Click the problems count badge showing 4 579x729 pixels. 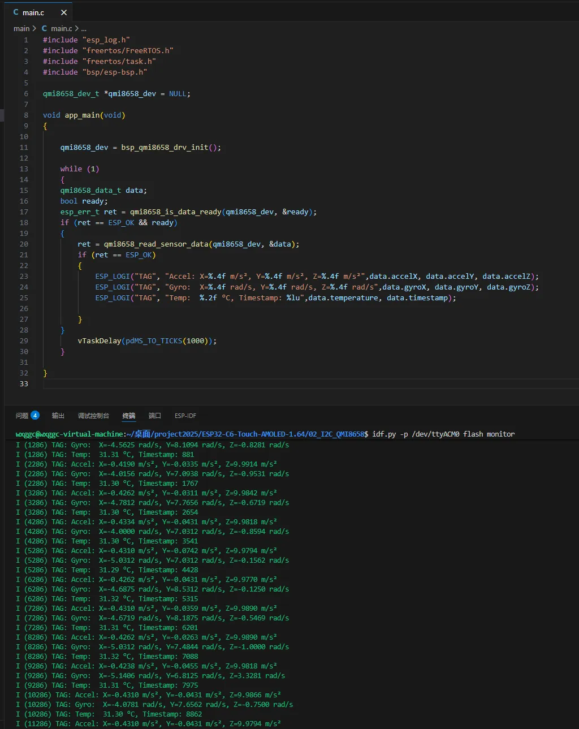[x=35, y=416]
